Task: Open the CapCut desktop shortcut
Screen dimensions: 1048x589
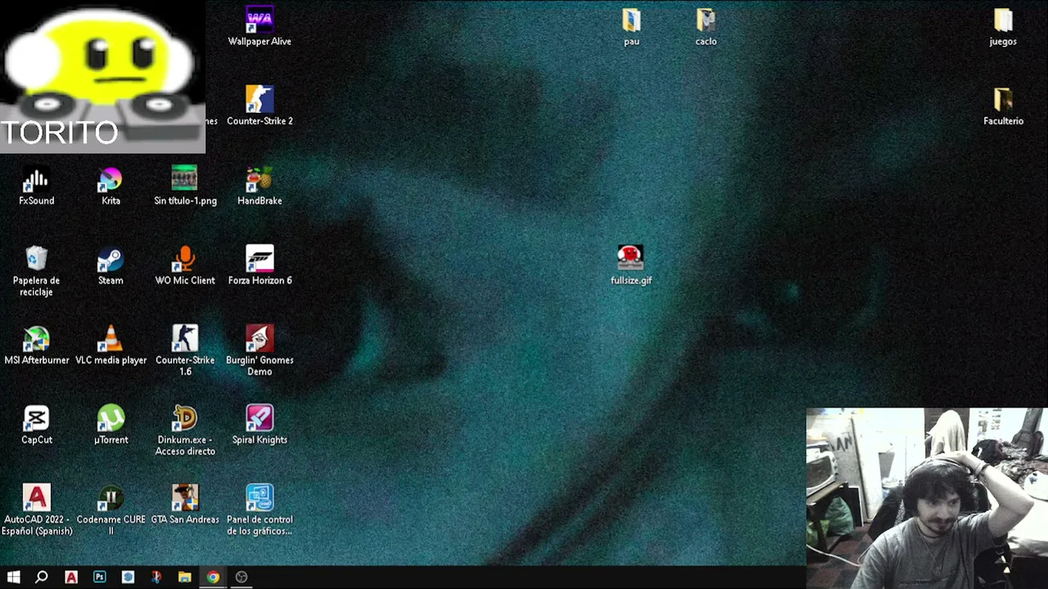Action: click(36, 425)
